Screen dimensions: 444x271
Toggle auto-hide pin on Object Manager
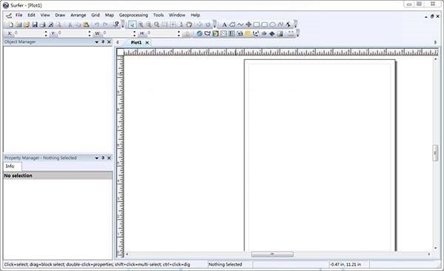coord(103,41)
